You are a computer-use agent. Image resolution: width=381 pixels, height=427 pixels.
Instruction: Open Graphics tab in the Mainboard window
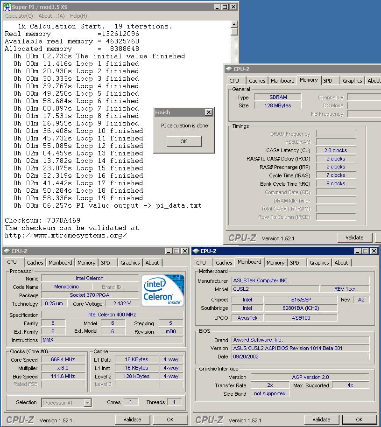click(x=319, y=263)
